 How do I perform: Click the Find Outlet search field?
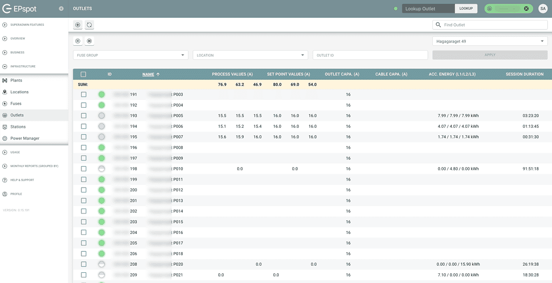489,25
